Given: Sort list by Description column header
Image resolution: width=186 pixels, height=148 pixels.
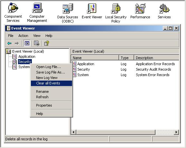Looking at the screenshot, I should pos(156,58).
